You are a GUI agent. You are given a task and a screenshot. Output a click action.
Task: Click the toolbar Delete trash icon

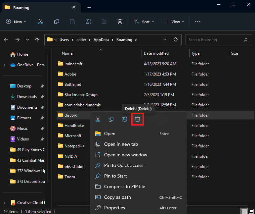(x=120, y=22)
